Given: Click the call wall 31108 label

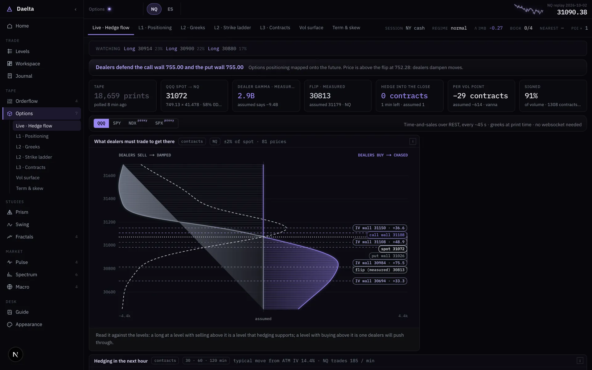Looking at the screenshot, I should tap(387, 235).
